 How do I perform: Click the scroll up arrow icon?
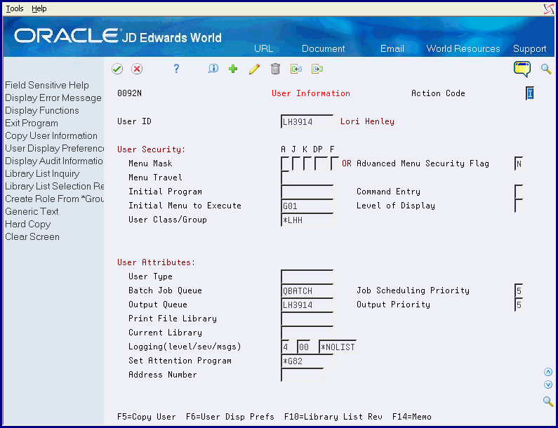coord(548,372)
